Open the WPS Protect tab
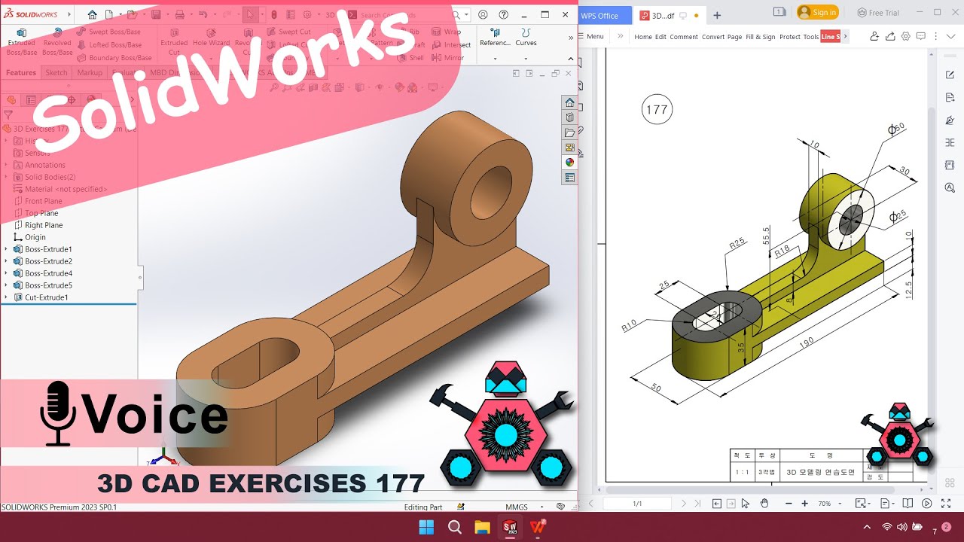964x542 pixels. pyautogui.click(x=790, y=36)
